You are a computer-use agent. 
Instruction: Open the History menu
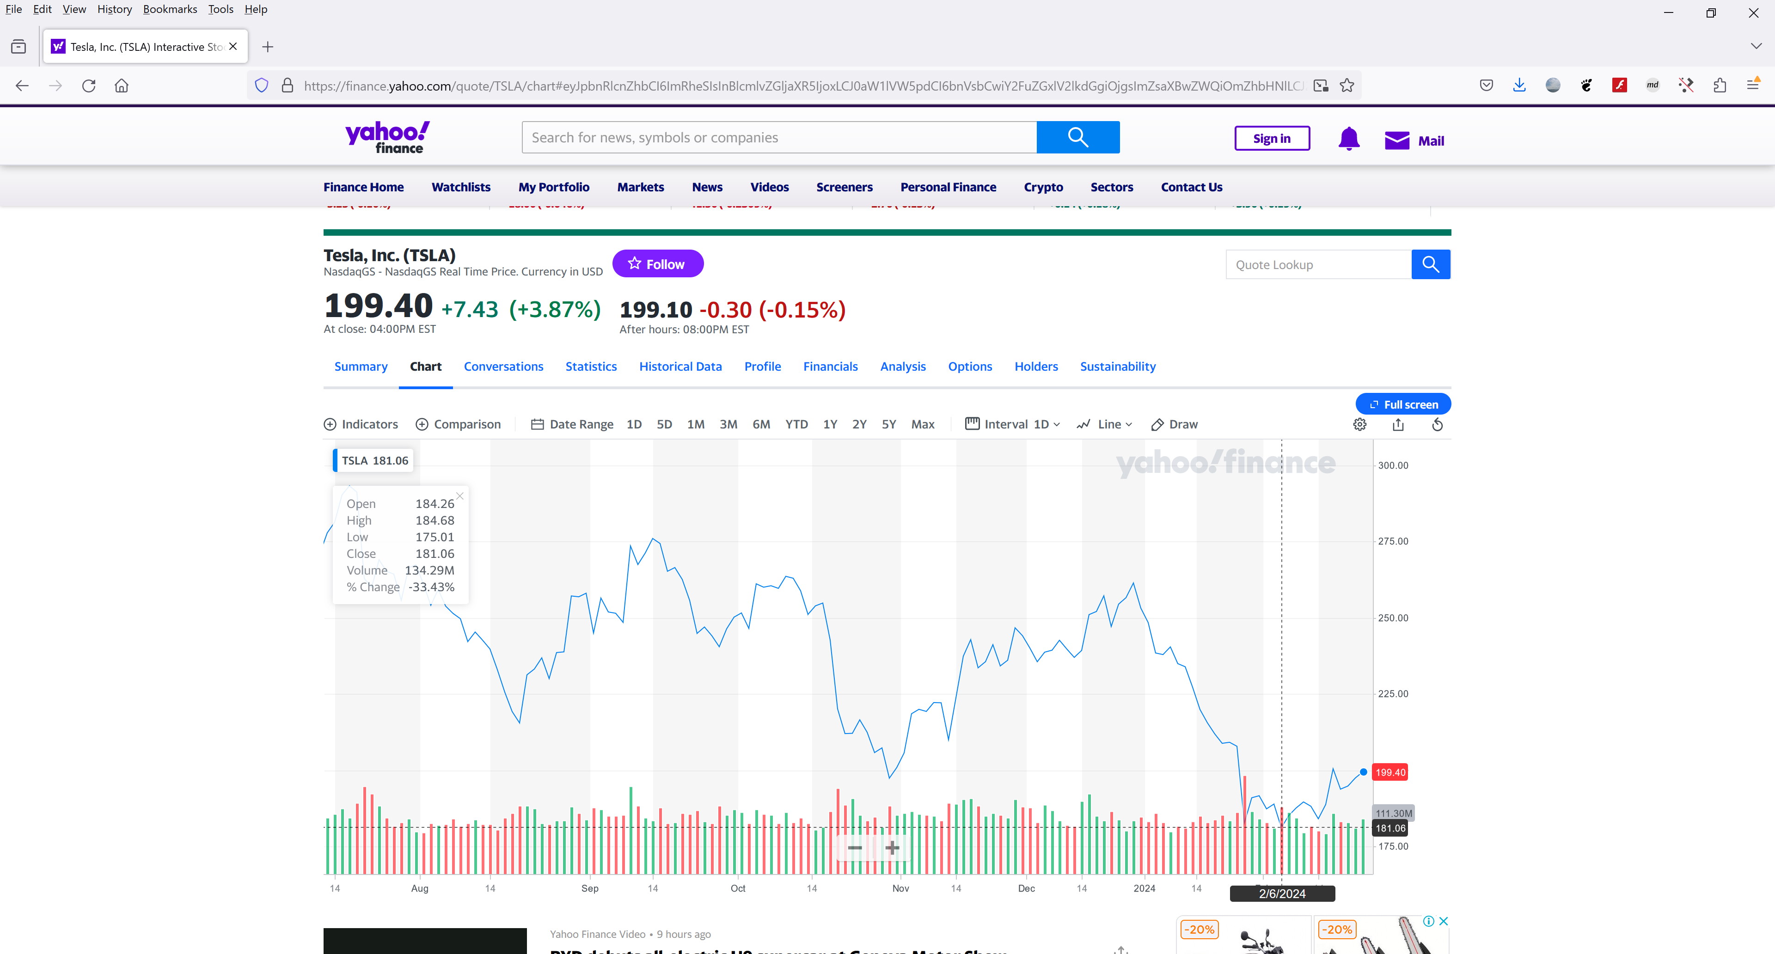(114, 9)
